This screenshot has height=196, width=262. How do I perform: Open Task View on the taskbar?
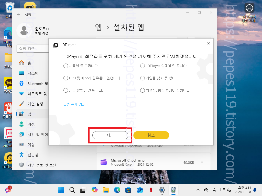83,190
